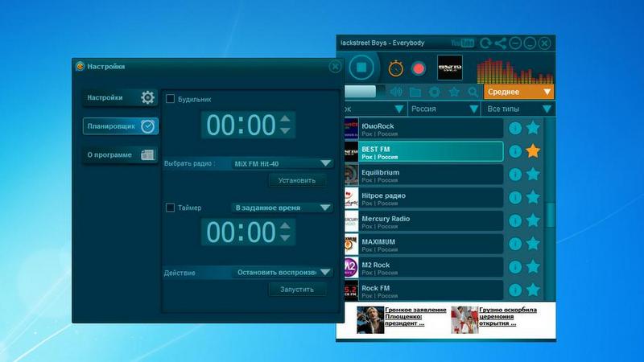644x362 pixels.
Task: Click the share icon in the title bar
Action: pyautogui.click(x=500, y=43)
